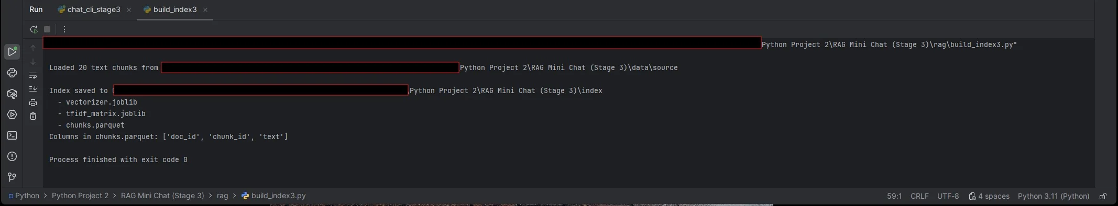This screenshot has height=206, width=1118.
Task: Open the Run toolbar's more options menu
Action: (64, 29)
